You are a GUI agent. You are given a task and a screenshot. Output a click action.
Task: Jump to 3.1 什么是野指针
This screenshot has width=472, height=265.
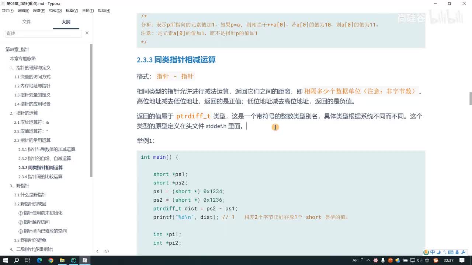(x=30, y=195)
